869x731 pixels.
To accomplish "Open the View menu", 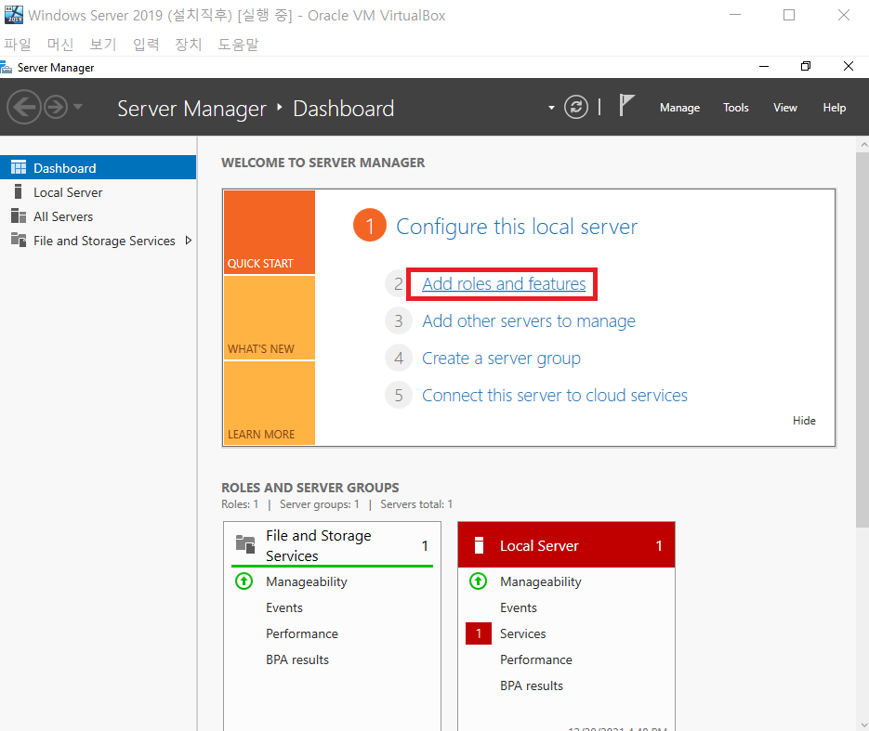I will pos(784,108).
